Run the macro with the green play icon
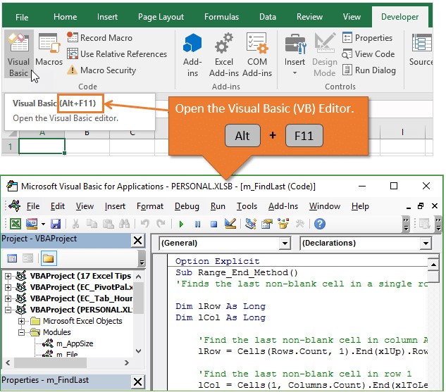The height and width of the screenshot is (392, 446). pyautogui.click(x=181, y=225)
